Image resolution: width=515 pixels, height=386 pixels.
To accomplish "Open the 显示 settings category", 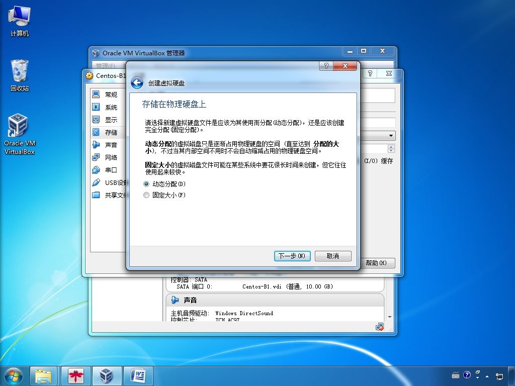I will coord(108,120).
